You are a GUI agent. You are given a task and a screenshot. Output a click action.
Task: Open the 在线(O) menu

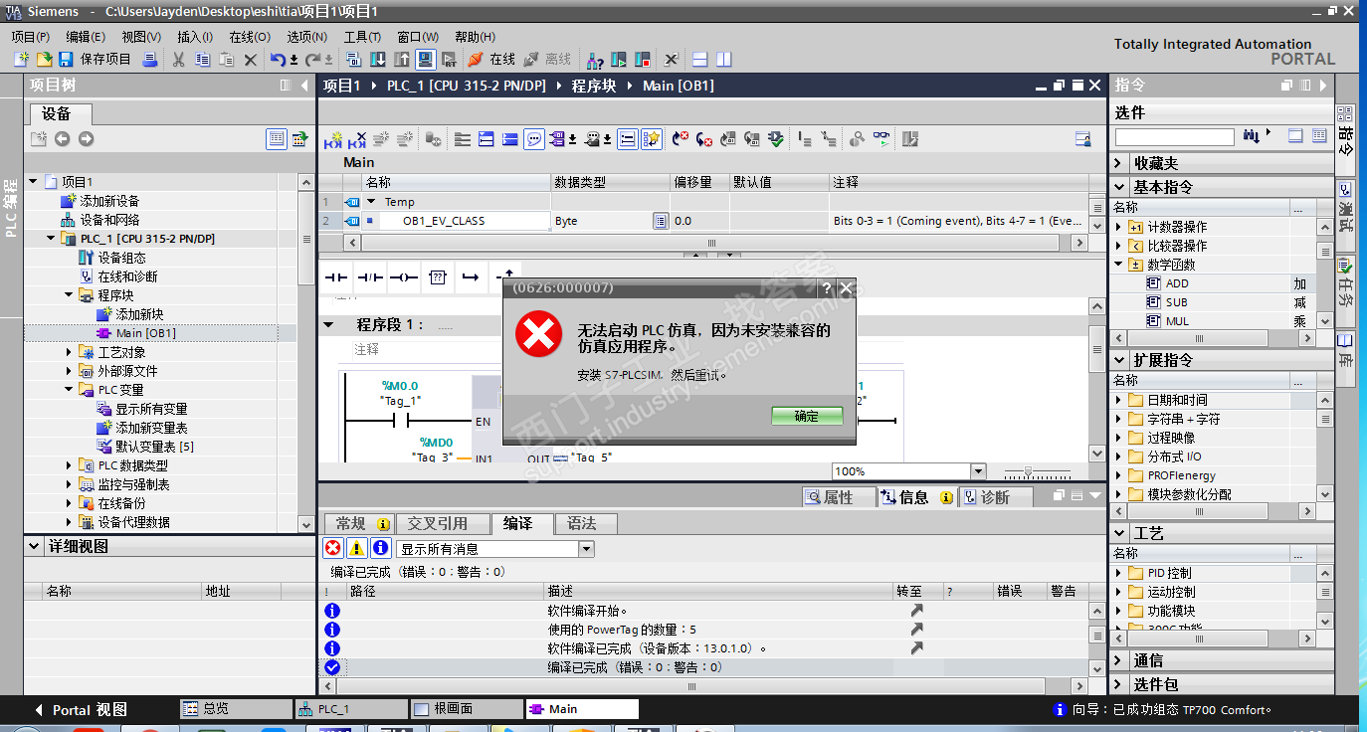[250, 37]
